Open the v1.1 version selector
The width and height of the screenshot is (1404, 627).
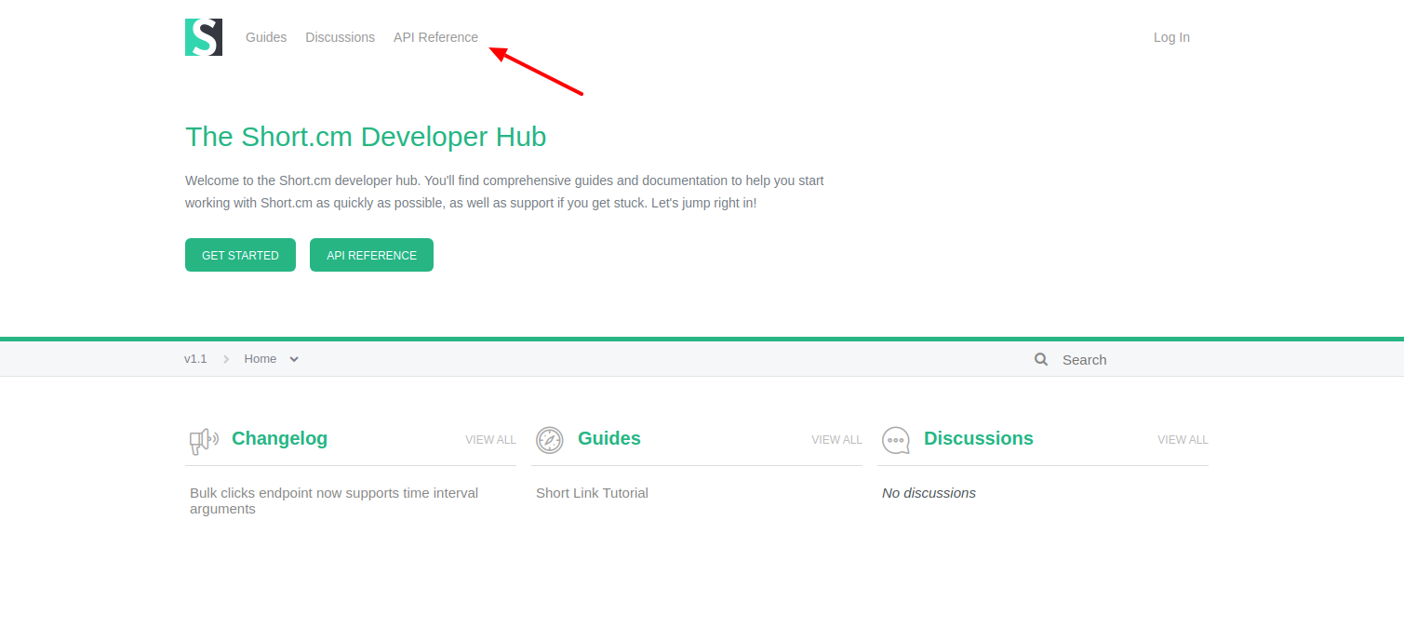195,358
